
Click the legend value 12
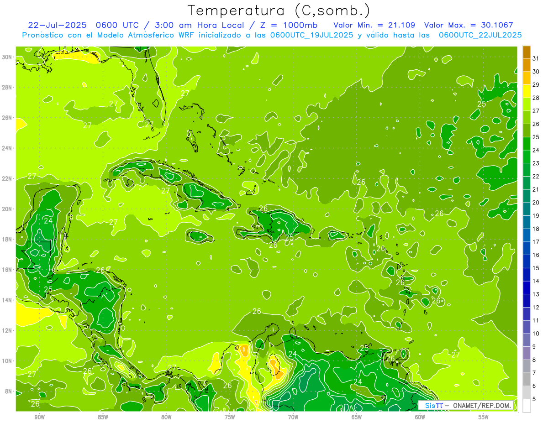pos(536,307)
